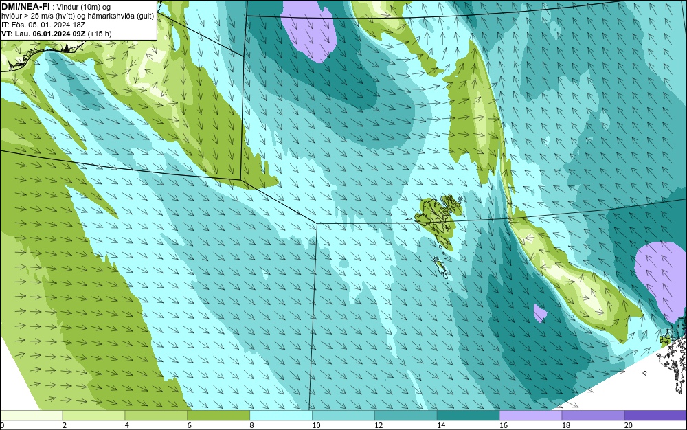687x430 pixels.
Task: Click the 8–10 m/s light cyan legend swatch
Action: pyautogui.click(x=281, y=416)
